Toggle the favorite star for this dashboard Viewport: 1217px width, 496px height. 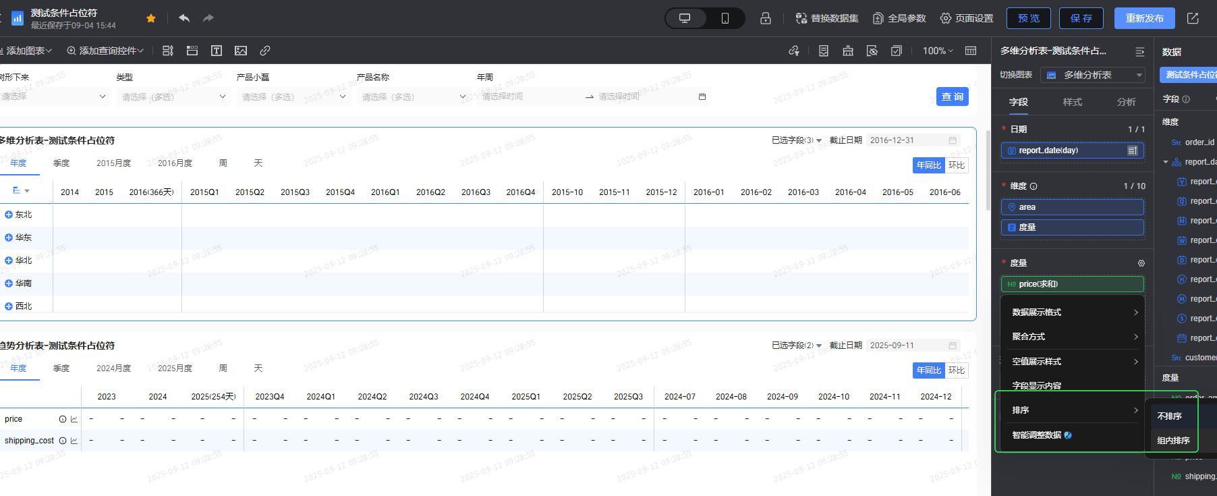pyautogui.click(x=151, y=18)
